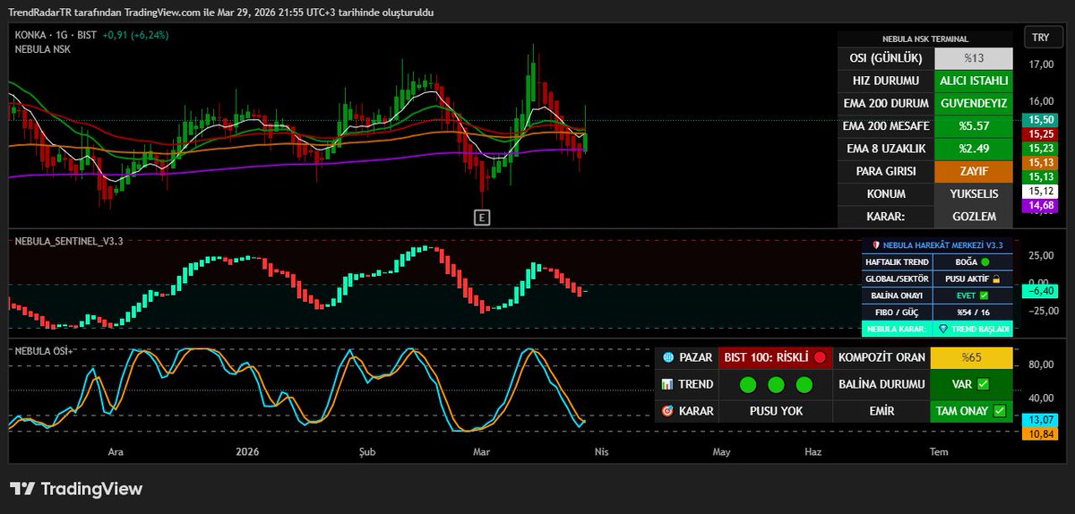Click the %13 value cell

[974, 58]
